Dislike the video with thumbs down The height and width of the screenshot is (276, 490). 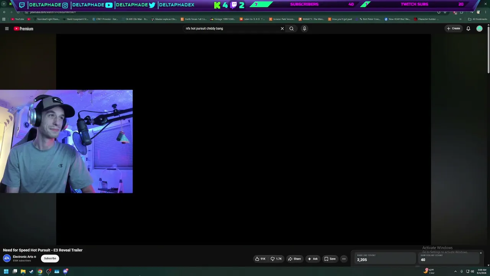pos(276,259)
